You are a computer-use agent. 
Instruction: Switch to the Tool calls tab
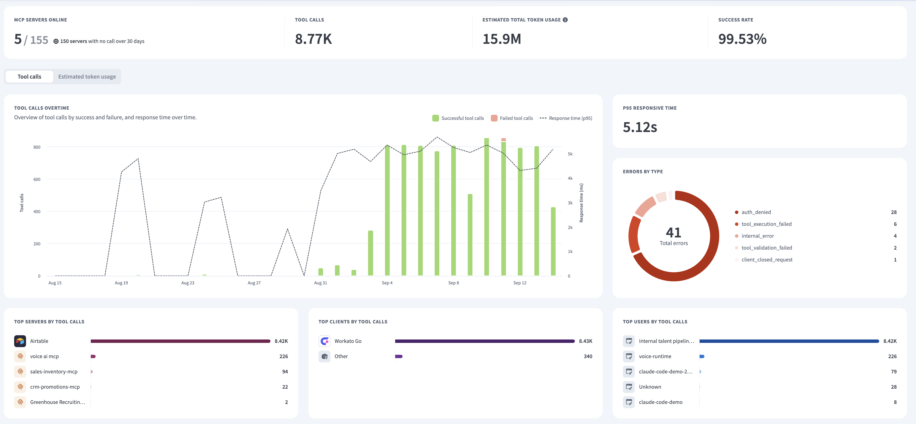point(29,77)
